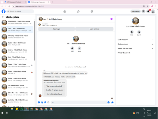Open the Andréa conversation
The height and width of the screenshot is (119, 158).
pos(17,51)
